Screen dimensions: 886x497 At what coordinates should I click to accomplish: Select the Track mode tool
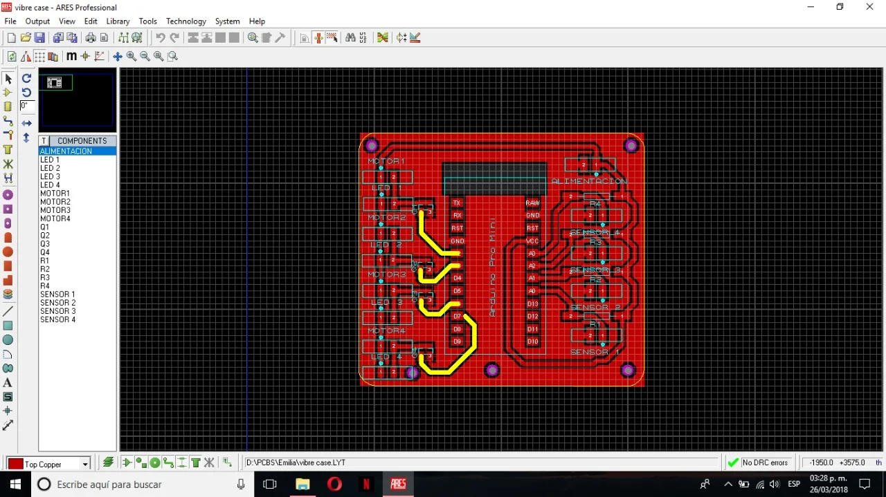click(x=8, y=122)
